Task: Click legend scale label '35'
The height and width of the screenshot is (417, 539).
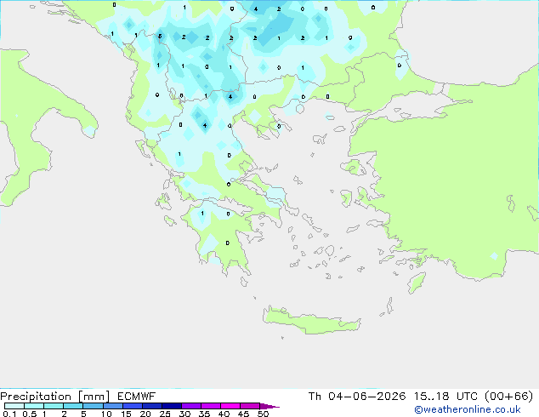Action: (204, 414)
